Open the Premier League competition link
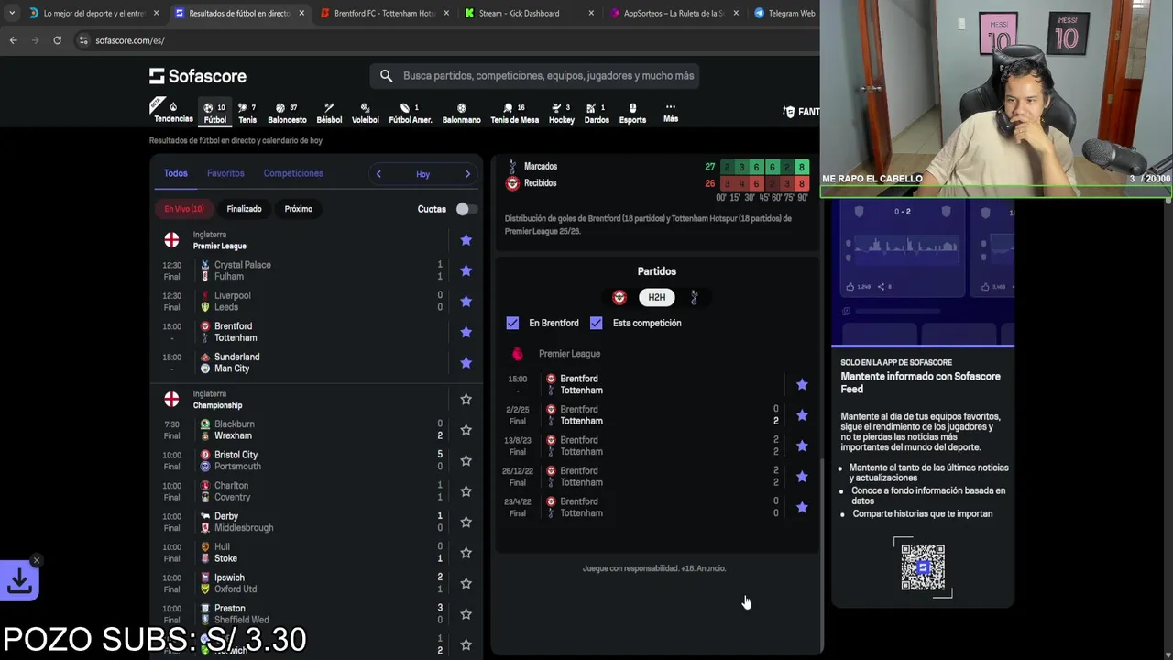1173x660 pixels. 219,246
